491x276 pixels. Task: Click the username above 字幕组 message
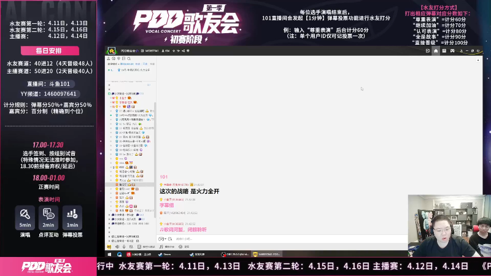click(174, 200)
